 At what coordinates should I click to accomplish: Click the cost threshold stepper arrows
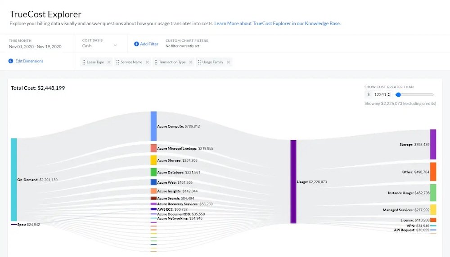tap(389, 94)
